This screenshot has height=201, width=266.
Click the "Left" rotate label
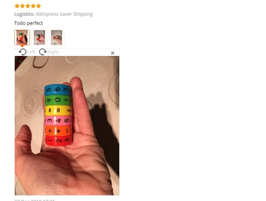[x=31, y=52]
